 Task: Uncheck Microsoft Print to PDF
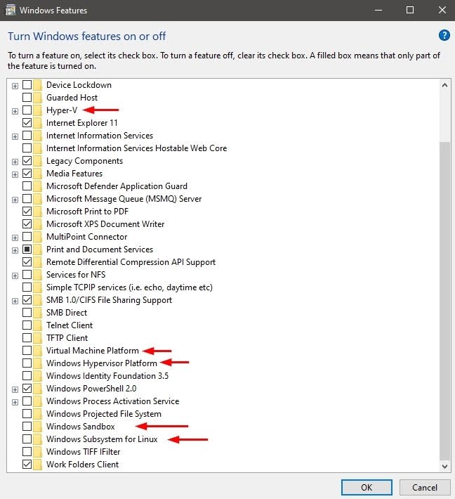(27, 212)
